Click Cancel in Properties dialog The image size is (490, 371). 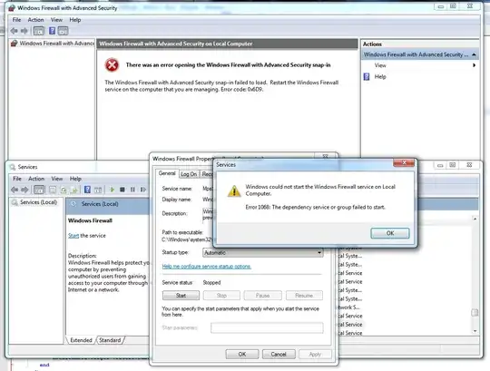click(279, 354)
